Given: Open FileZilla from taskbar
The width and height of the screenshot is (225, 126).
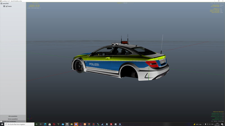Looking at the screenshot, I should (x=111, y=124).
